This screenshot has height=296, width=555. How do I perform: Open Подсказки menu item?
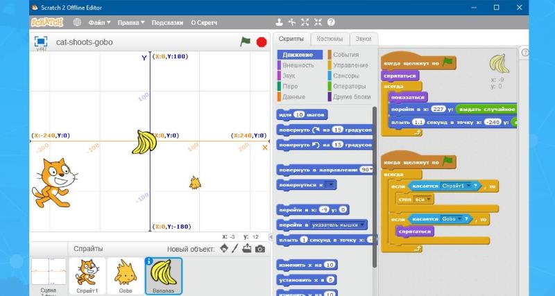point(167,22)
